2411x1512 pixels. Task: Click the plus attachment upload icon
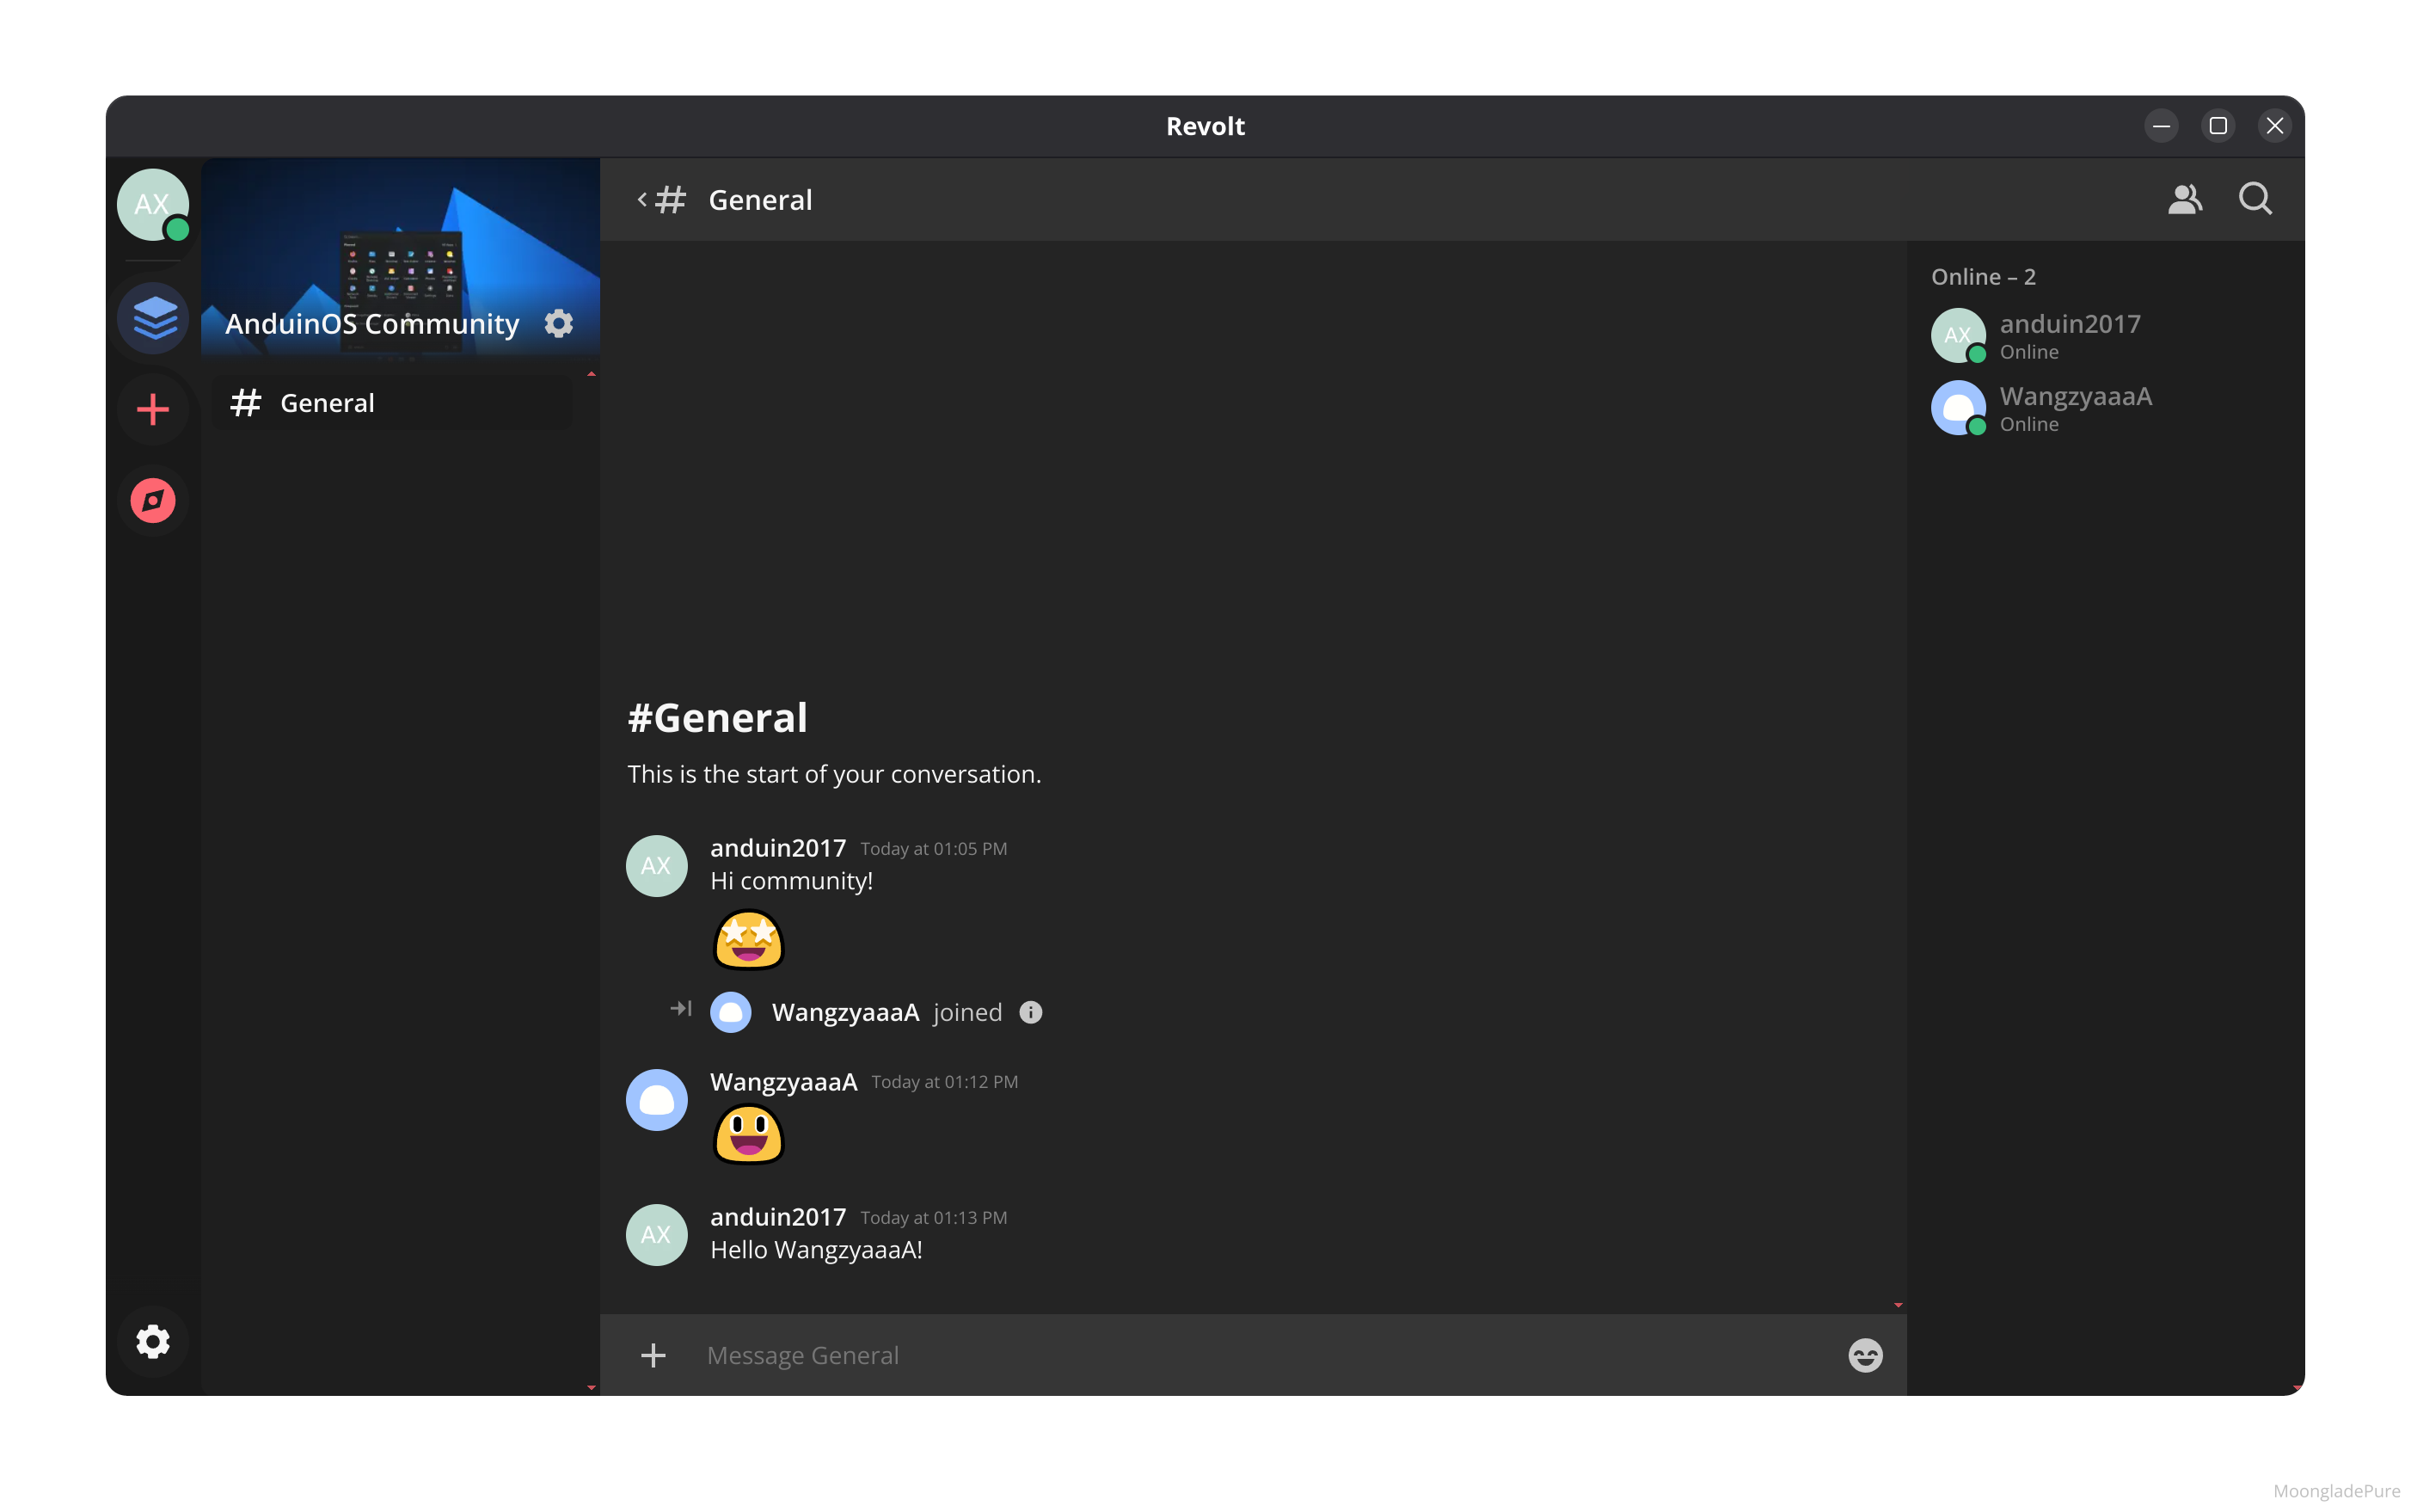(653, 1355)
